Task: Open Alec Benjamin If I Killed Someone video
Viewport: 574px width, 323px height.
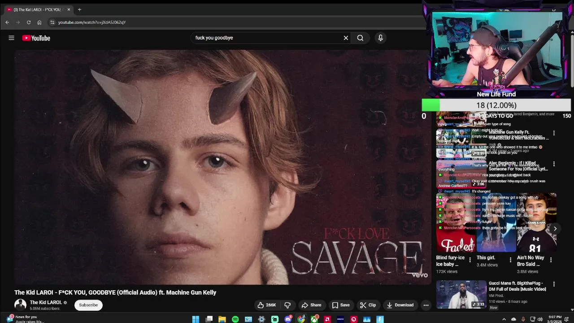Action: (518, 166)
